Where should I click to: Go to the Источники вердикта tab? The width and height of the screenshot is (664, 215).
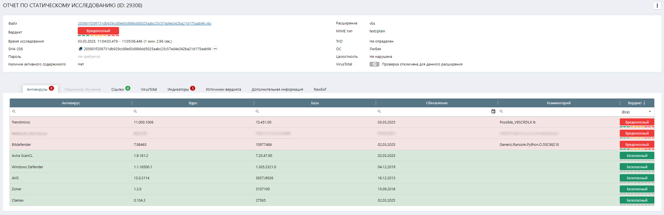[x=223, y=89]
